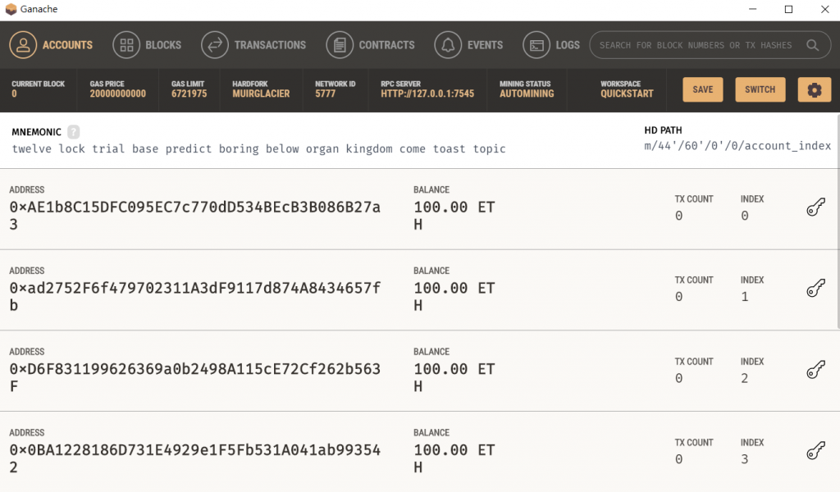This screenshot has height=492, width=840.
Task: Click the RPC server HTTP://127.0.0.1:7545 value
Action: tap(427, 93)
